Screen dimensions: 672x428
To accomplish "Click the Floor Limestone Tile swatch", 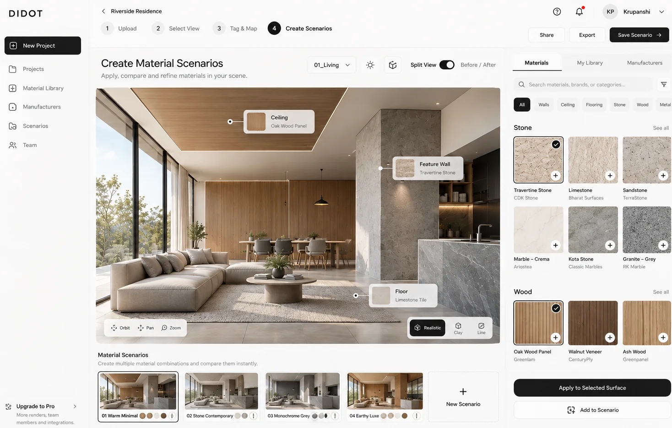I will coord(381,296).
